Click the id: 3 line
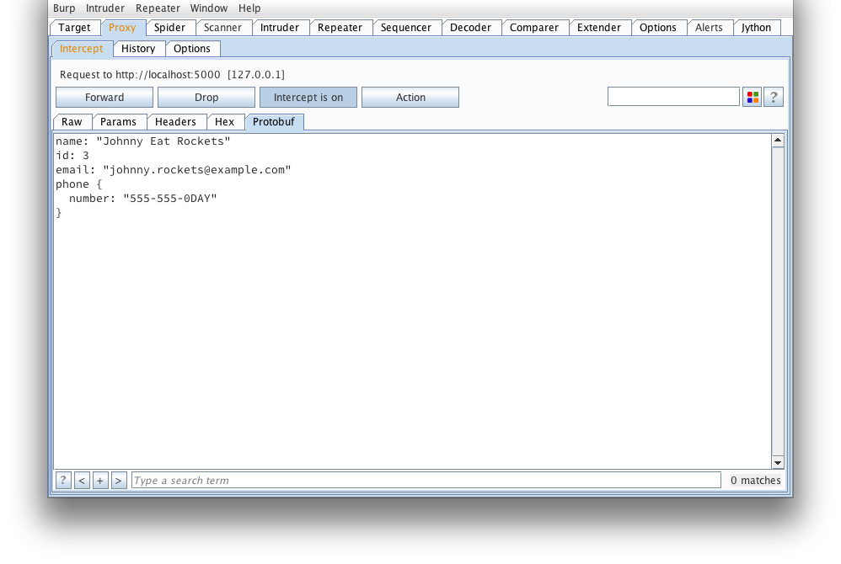This screenshot has height=564, width=841. click(72, 156)
